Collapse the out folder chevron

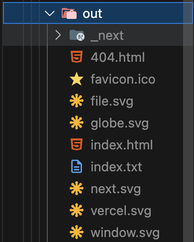[x=50, y=13]
